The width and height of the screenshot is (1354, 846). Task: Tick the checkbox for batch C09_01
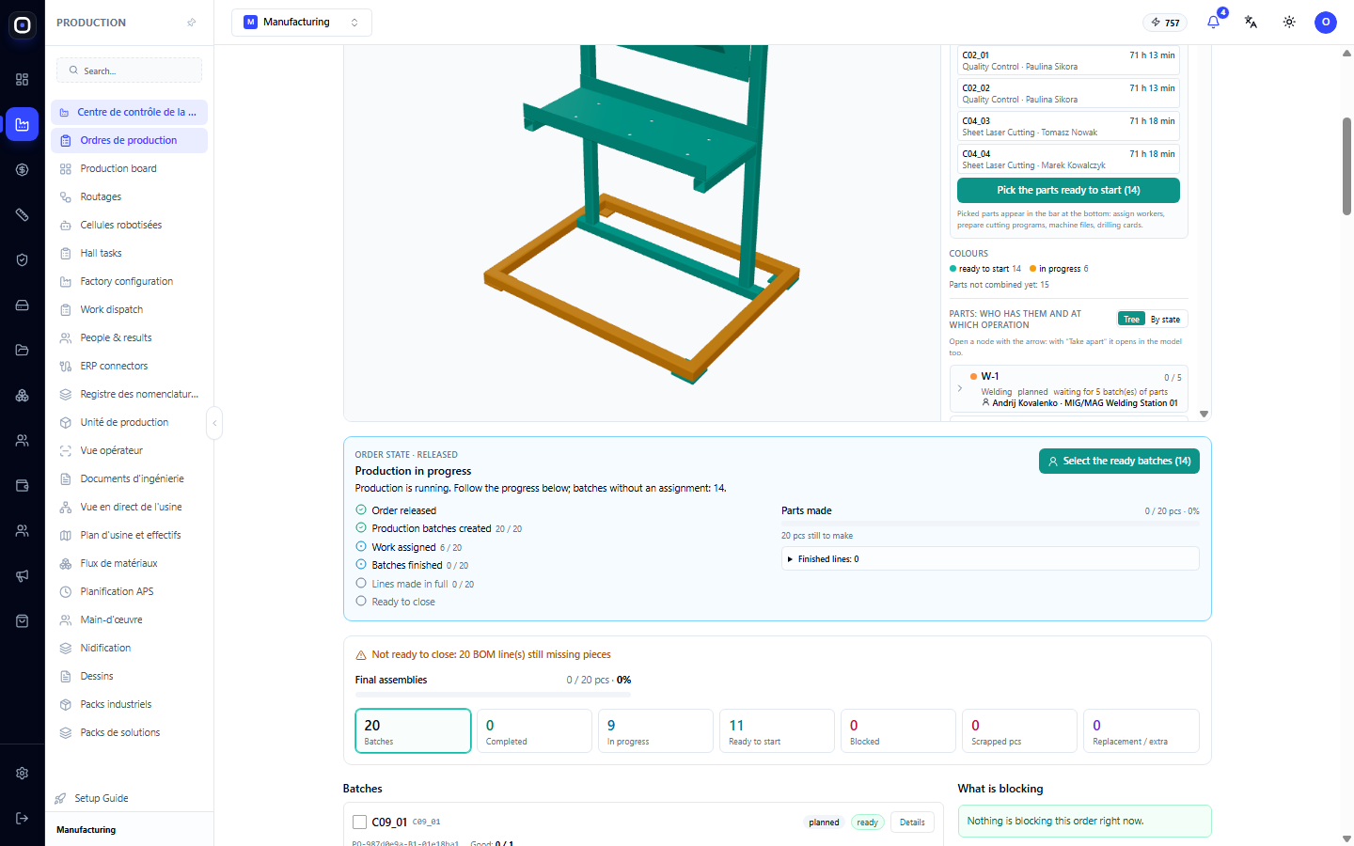click(x=359, y=822)
